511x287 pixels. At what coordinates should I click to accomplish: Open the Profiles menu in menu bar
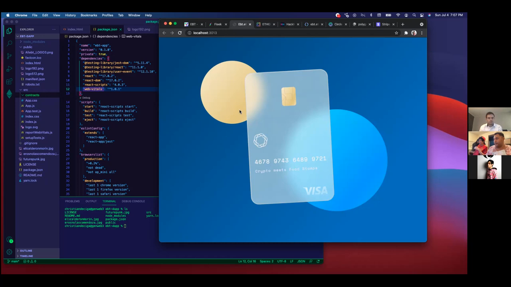pos(107,15)
